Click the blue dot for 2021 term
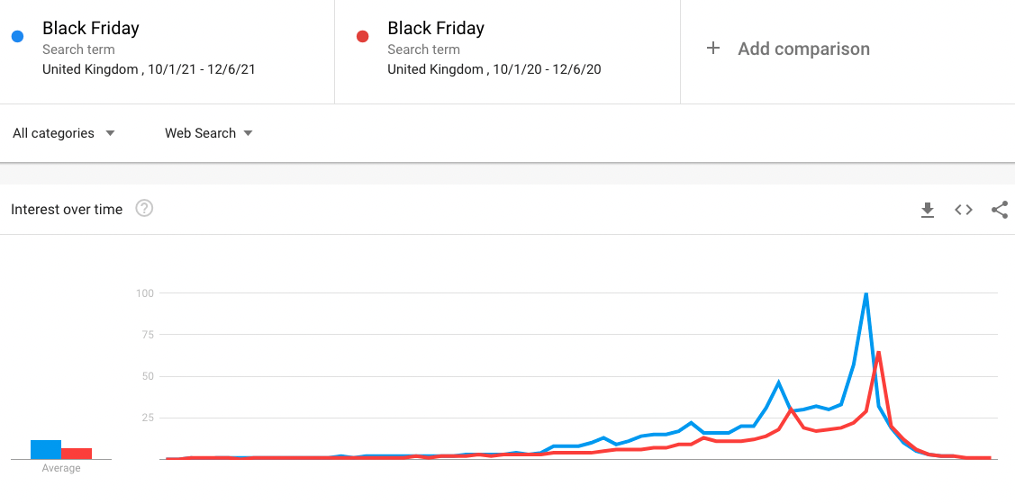 click(17, 37)
